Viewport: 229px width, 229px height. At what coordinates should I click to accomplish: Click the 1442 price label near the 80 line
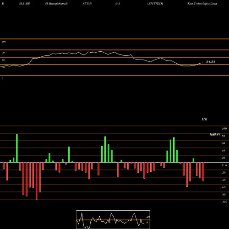214,135
